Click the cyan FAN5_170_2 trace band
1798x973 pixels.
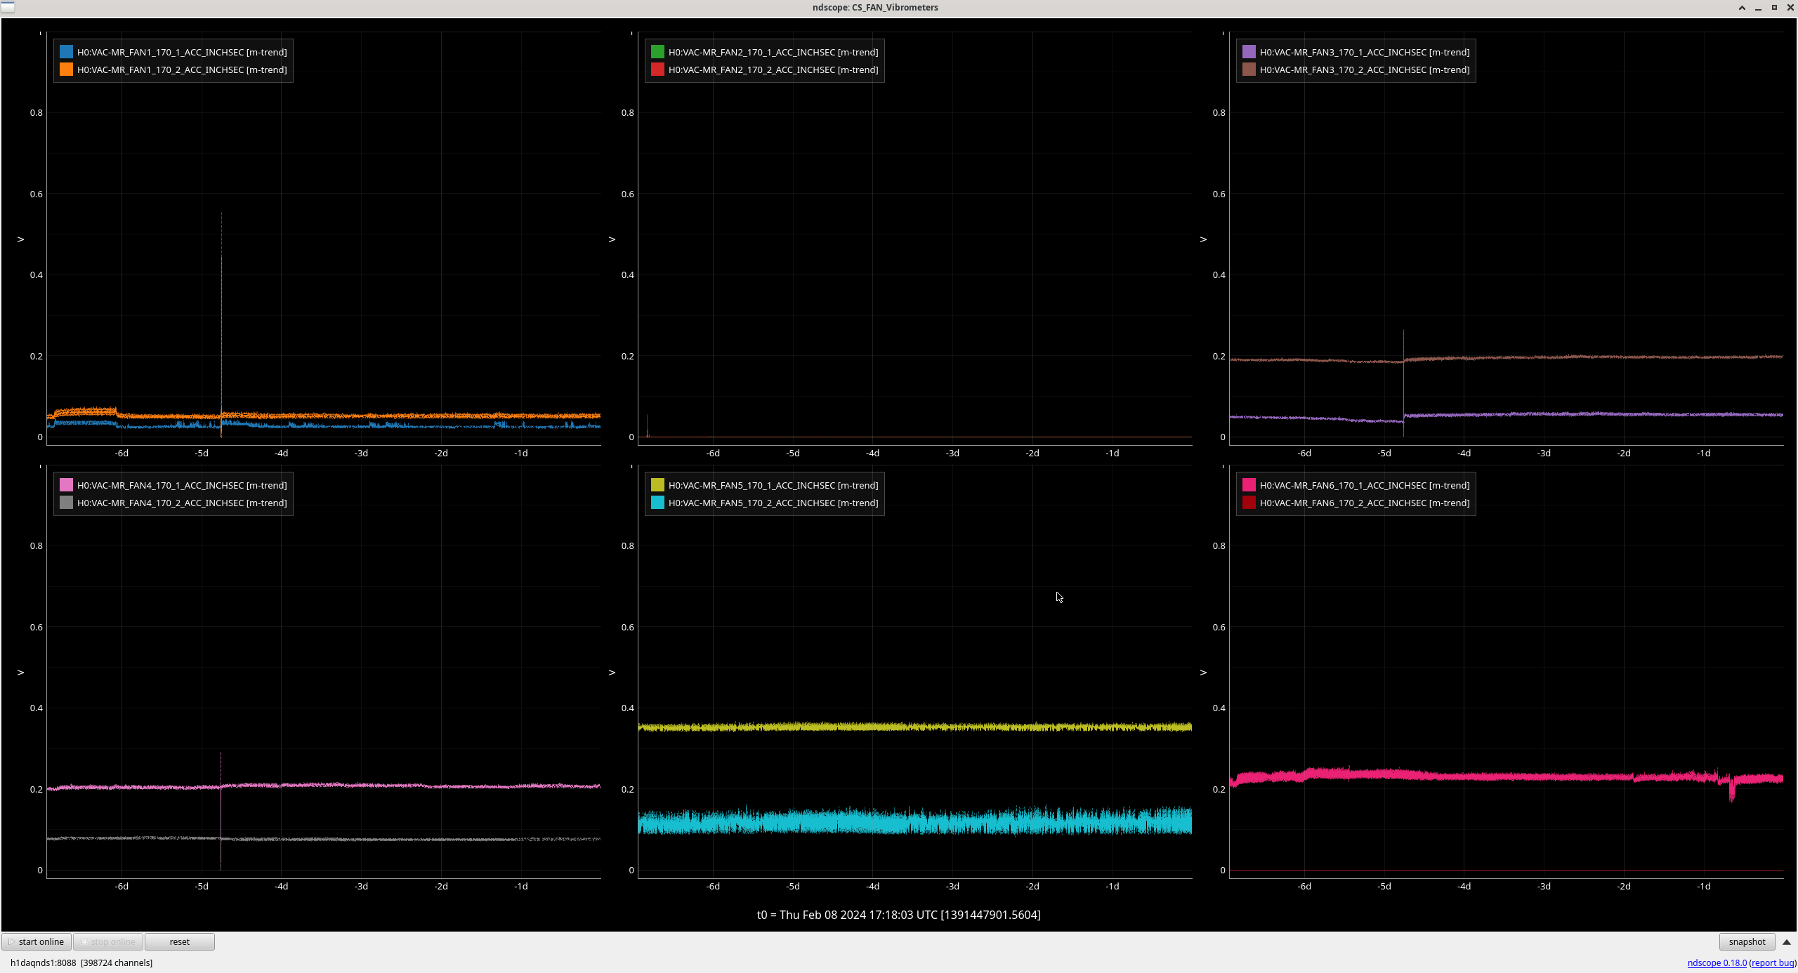pyautogui.click(x=914, y=821)
